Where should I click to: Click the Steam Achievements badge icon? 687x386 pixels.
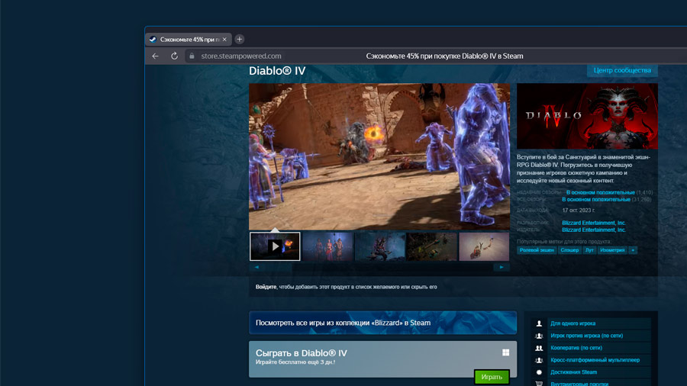click(539, 372)
